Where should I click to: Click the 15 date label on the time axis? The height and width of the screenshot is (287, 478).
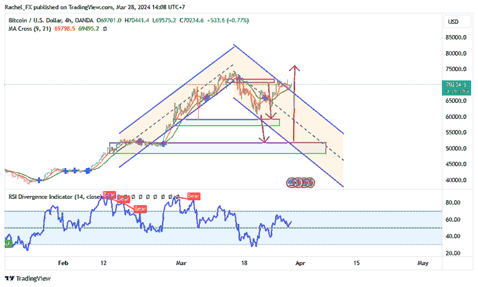(357, 263)
